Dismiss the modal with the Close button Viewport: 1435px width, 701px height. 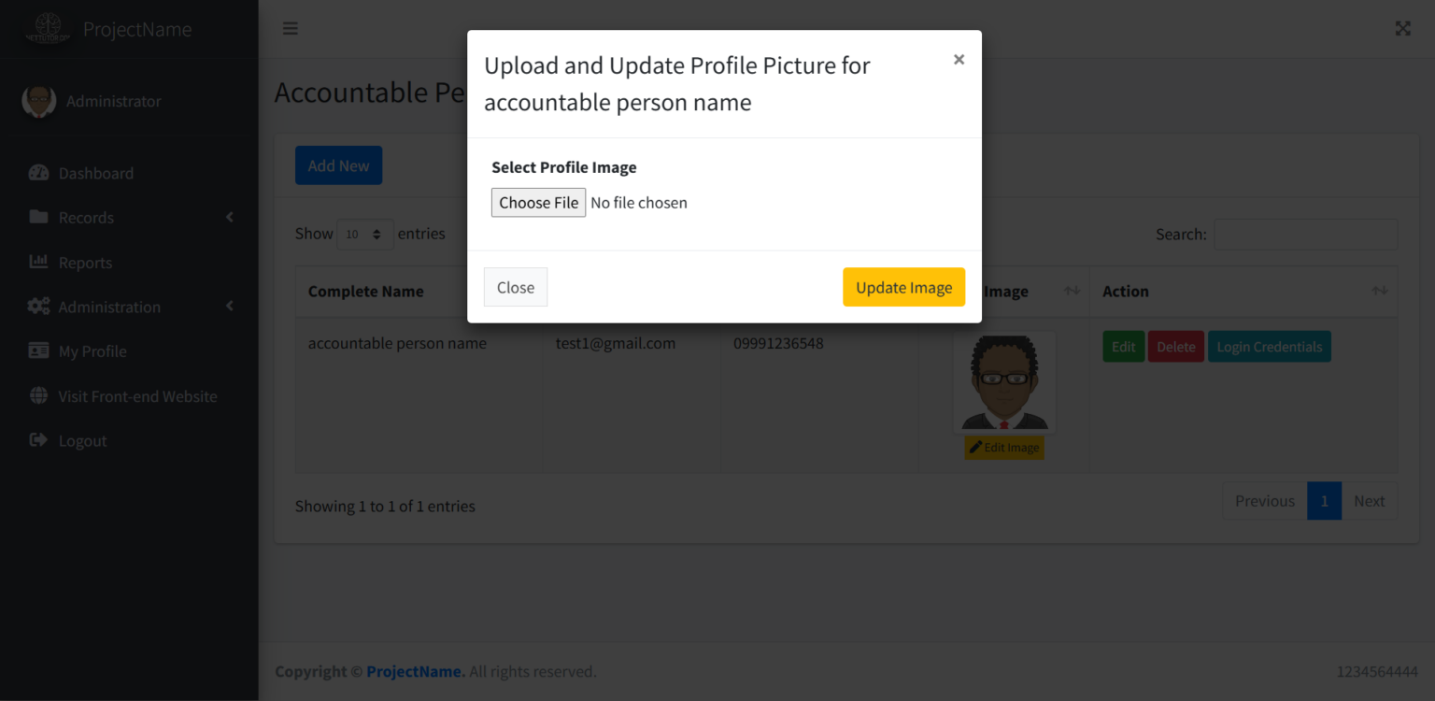[516, 287]
